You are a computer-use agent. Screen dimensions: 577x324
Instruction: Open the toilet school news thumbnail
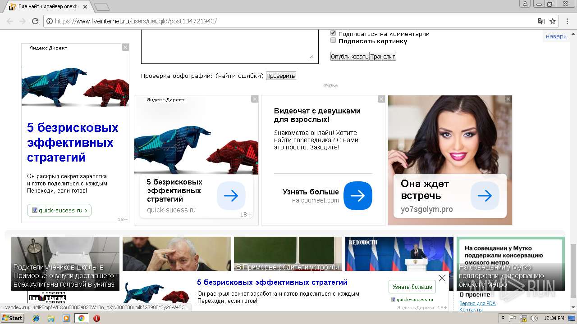tap(65, 263)
